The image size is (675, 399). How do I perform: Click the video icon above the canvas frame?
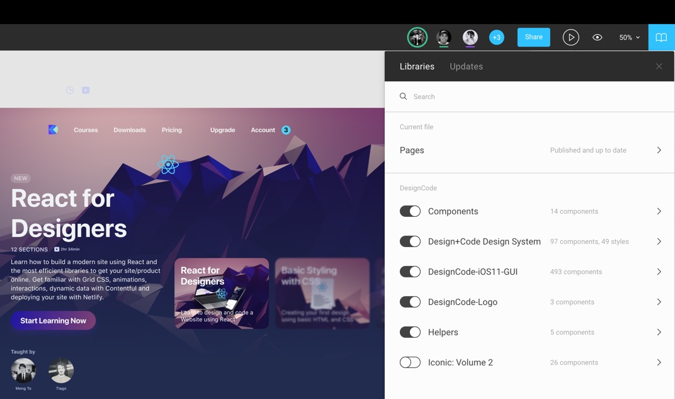point(86,90)
